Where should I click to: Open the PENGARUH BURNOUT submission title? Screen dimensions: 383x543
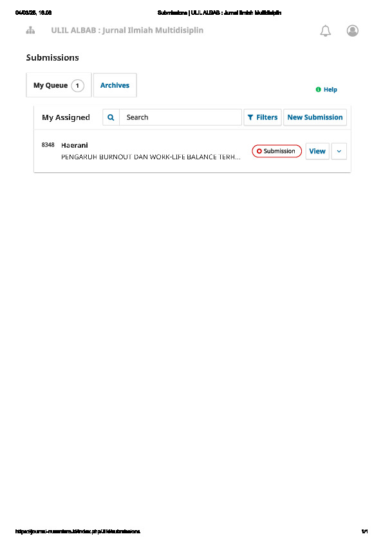[151, 157]
